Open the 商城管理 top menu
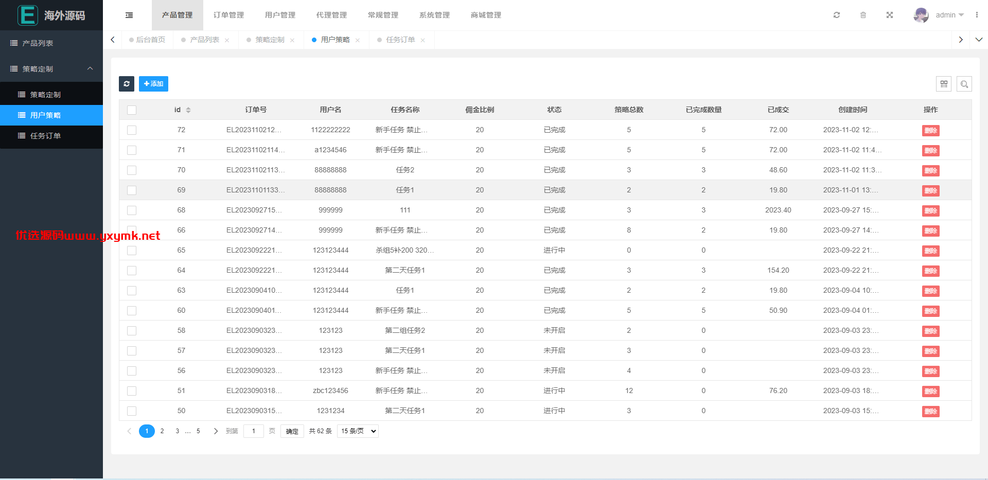The height and width of the screenshot is (480, 988). click(x=486, y=15)
